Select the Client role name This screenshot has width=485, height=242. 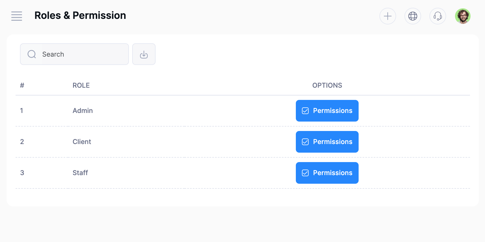pyautogui.click(x=82, y=142)
